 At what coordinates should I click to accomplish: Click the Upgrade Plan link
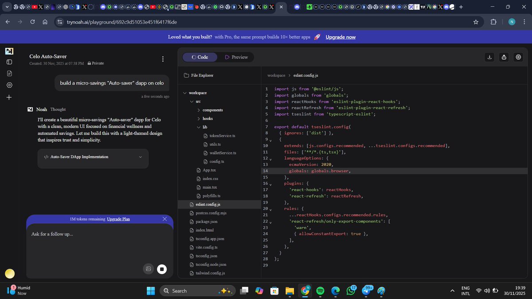[x=118, y=219]
